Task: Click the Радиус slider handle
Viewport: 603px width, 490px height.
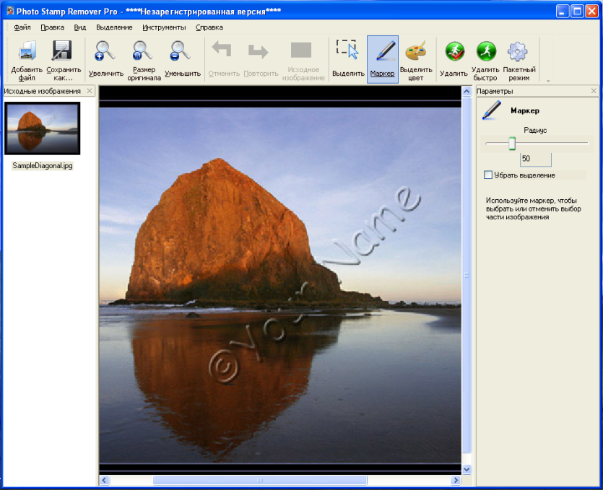Action: [x=512, y=144]
